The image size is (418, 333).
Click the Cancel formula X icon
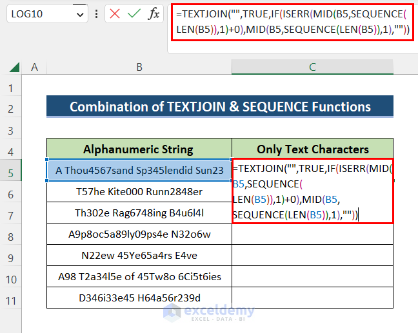click(115, 14)
